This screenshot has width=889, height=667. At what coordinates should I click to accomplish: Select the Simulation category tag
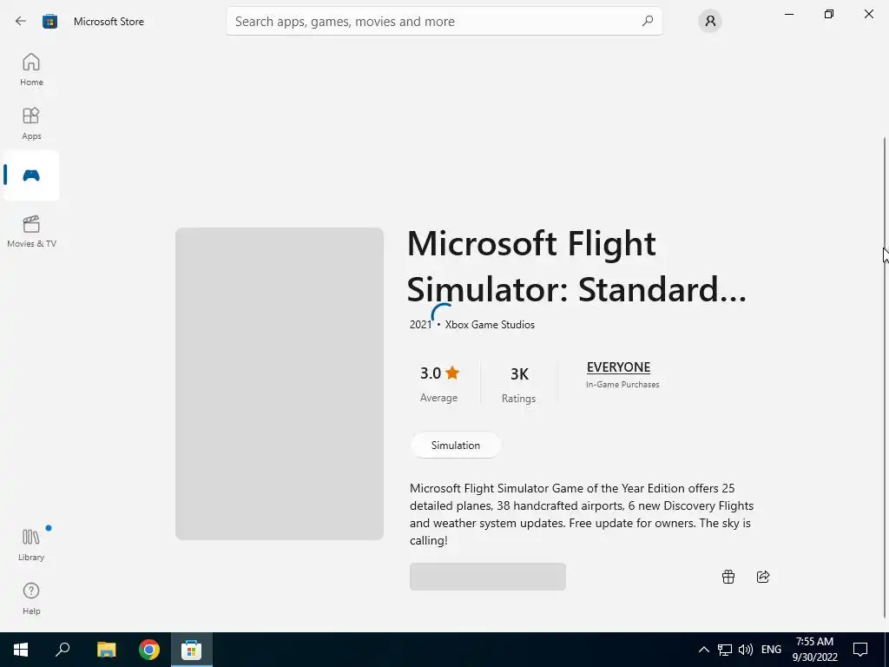[x=456, y=446]
